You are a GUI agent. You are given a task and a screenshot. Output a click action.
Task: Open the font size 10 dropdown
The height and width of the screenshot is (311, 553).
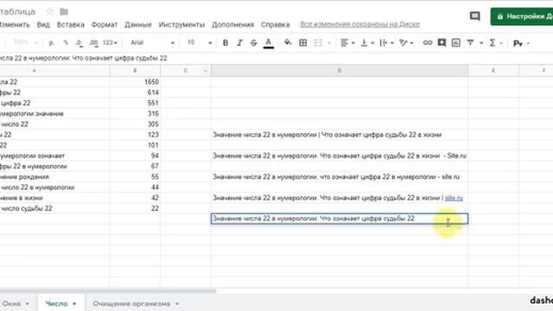point(200,43)
